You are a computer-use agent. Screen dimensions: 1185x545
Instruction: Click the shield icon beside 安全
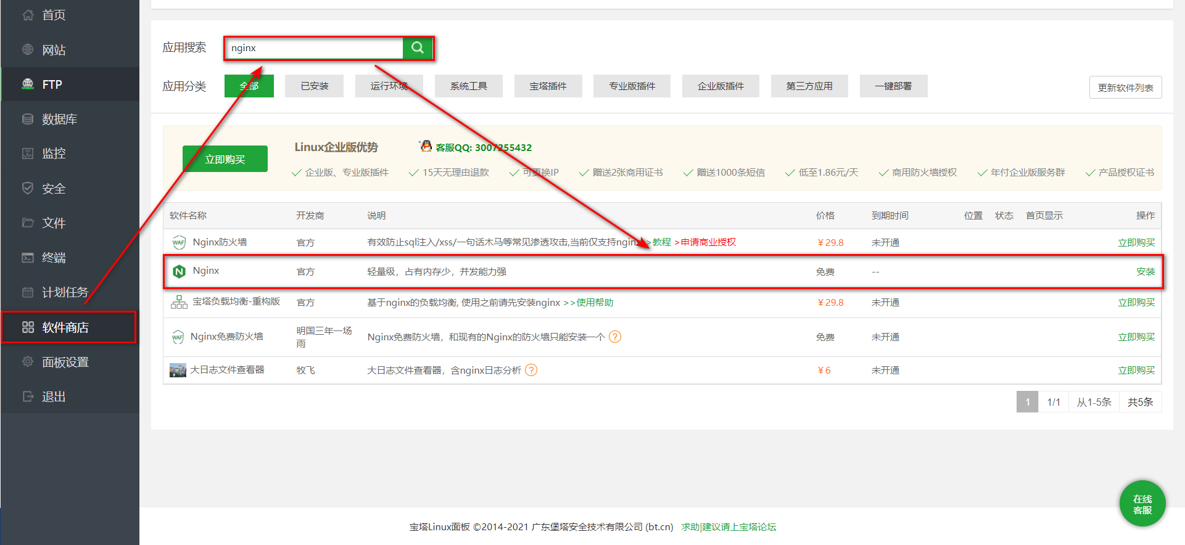(x=28, y=188)
